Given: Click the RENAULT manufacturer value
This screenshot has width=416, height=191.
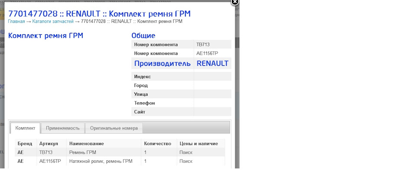Looking at the screenshot, I should click(212, 63).
